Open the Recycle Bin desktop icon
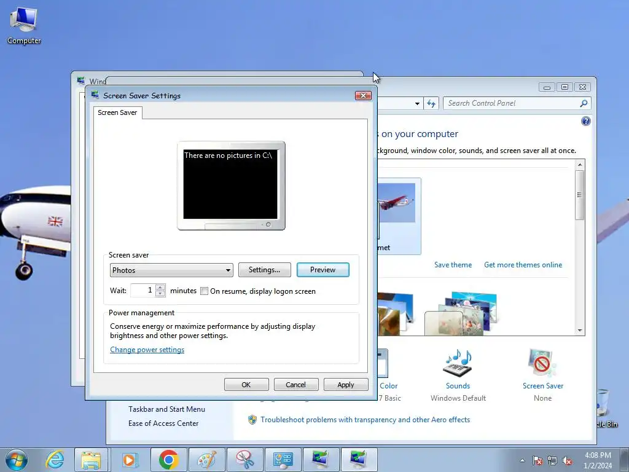Viewport: 629px width, 472px height. pyautogui.click(x=606, y=407)
